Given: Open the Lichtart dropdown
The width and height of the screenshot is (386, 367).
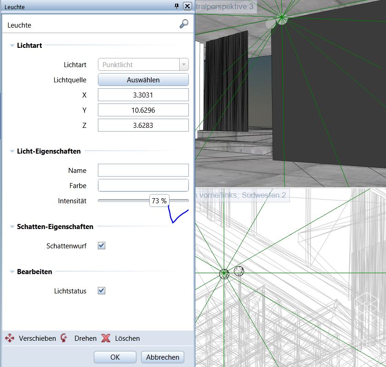Looking at the screenshot, I should tap(184, 65).
